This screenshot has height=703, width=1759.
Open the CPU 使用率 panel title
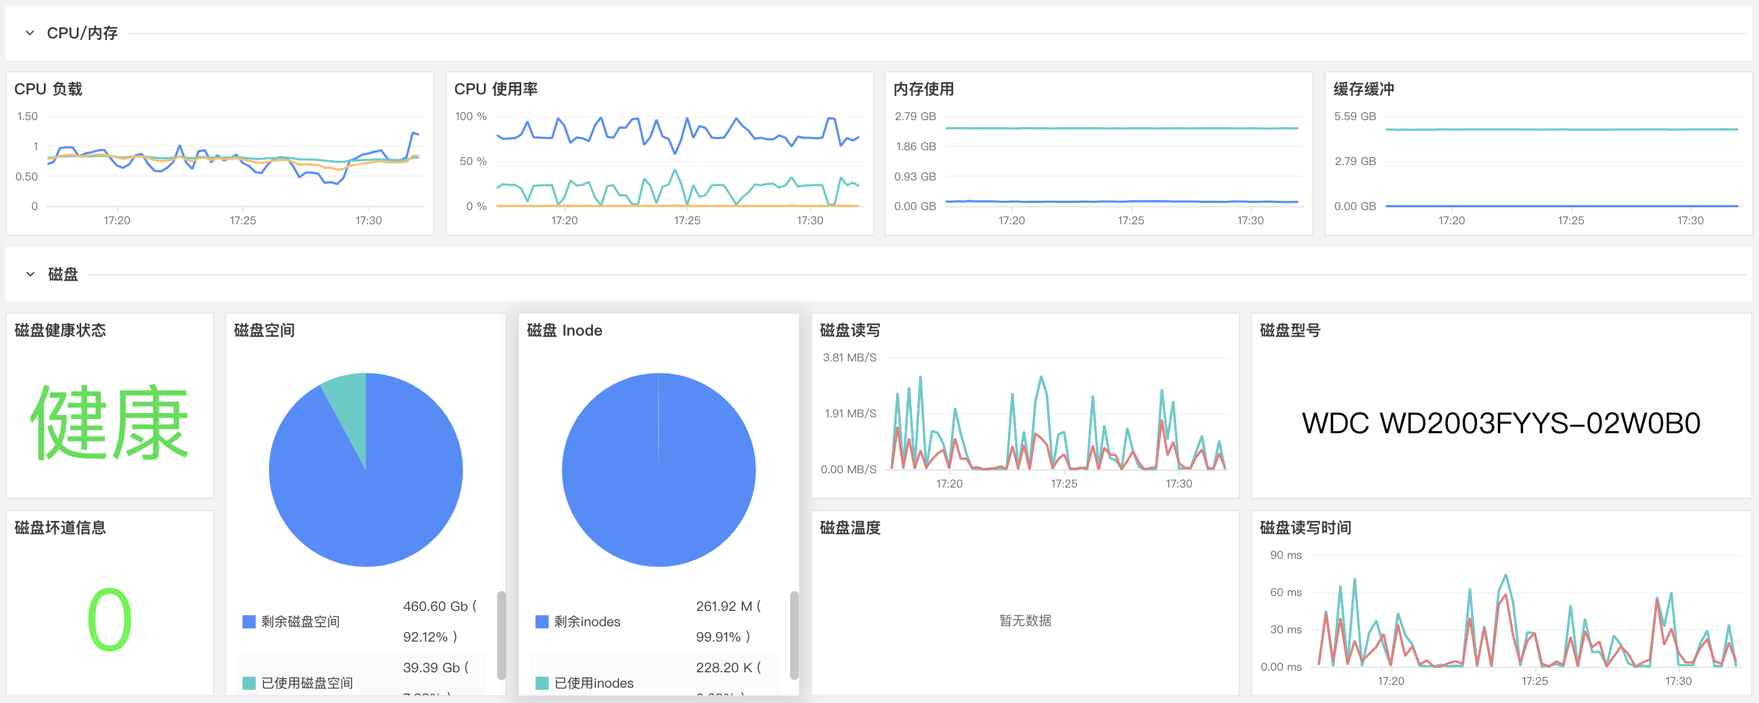(496, 89)
